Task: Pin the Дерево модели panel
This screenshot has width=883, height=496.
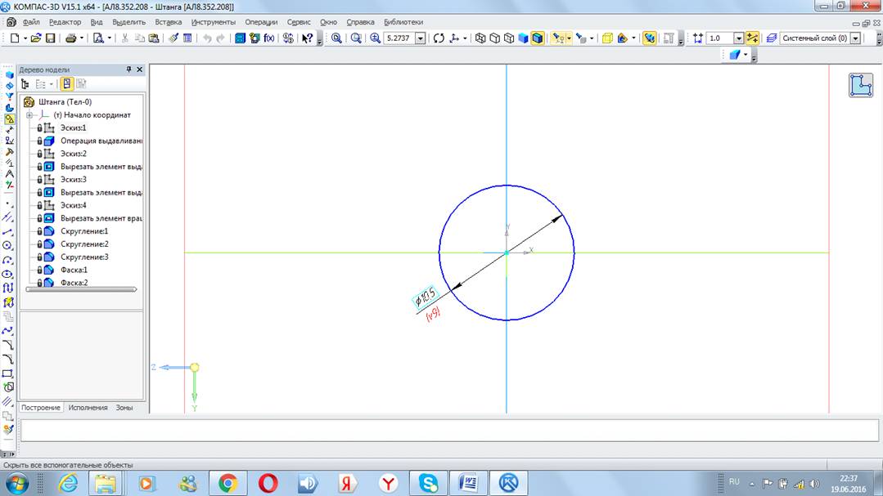Action: coord(128,70)
